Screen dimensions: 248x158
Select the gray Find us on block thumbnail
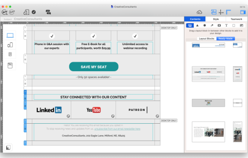208,103
